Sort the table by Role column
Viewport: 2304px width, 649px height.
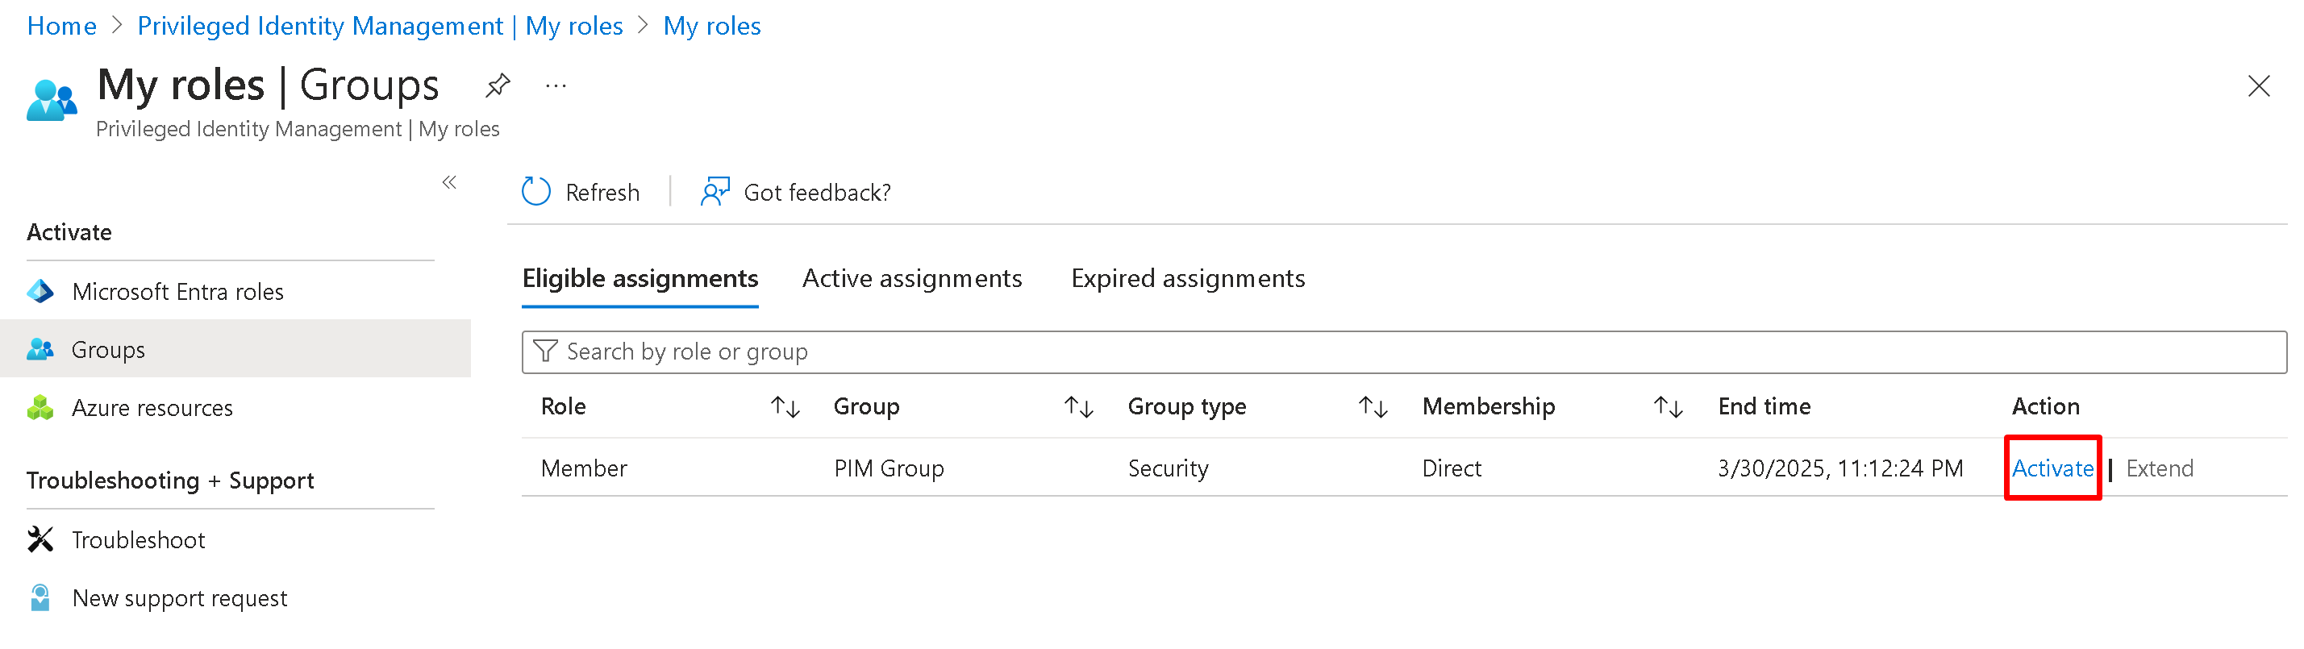point(785,408)
